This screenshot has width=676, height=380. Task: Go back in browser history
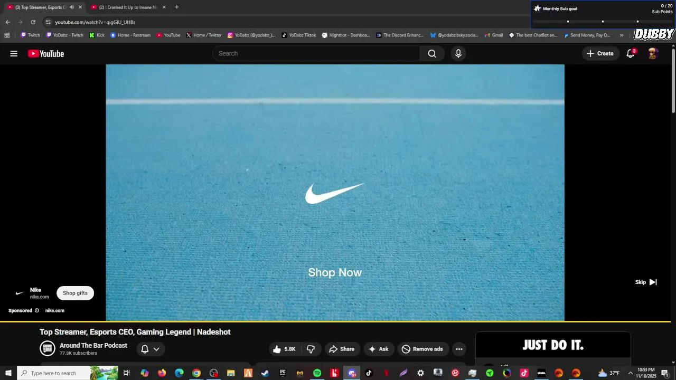tap(7, 22)
